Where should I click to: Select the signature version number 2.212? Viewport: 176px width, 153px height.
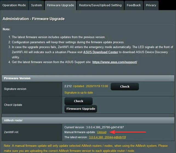(68, 86)
